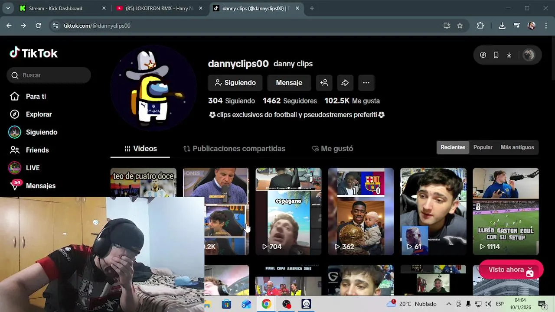Bookmark this page with the star
The height and width of the screenshot is (312, 555).
point(460,26)
